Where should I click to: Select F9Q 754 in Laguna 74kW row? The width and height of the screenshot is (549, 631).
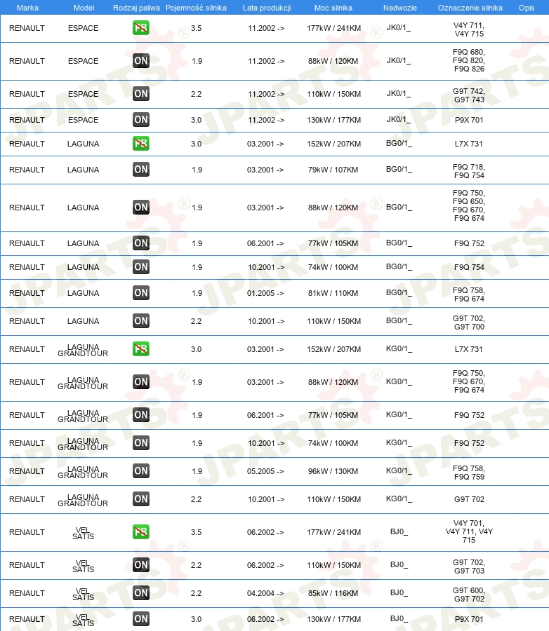coord(469,267)
